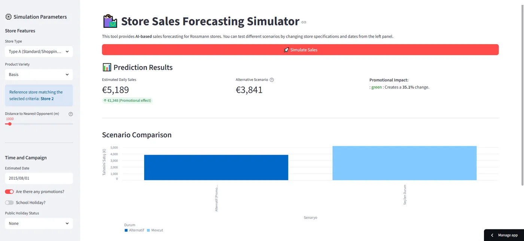Click the Alternatif legend color square
The width and height of the screenshot is (524, 241).
[x=126, y=230]
